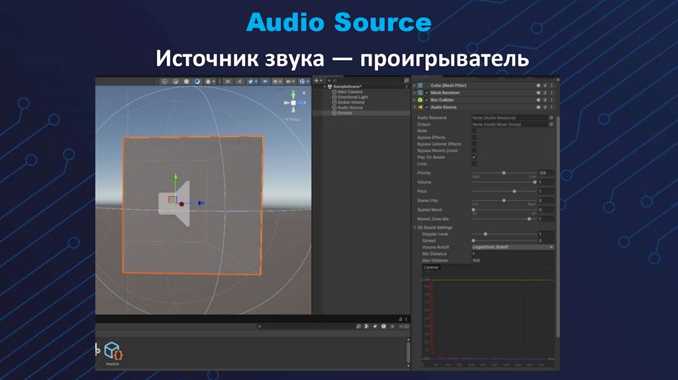Open the scene camera settings dropdown
678x380 pixels.
tap(290, 81)
